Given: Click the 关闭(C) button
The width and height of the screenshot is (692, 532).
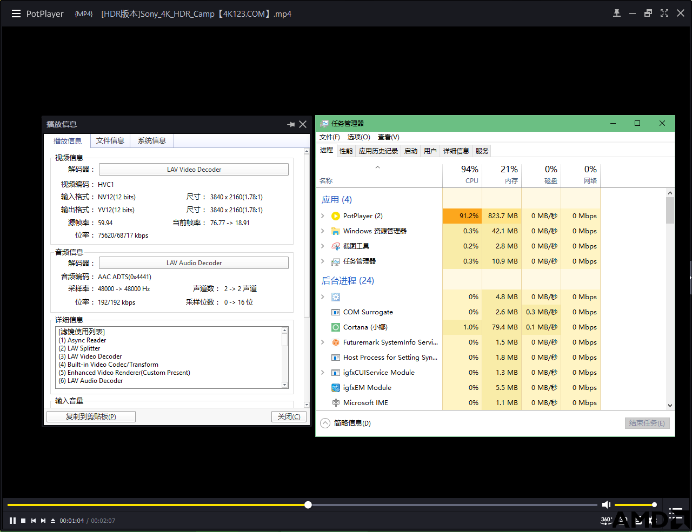Looking at the screenshot, I should pos(289,416).
